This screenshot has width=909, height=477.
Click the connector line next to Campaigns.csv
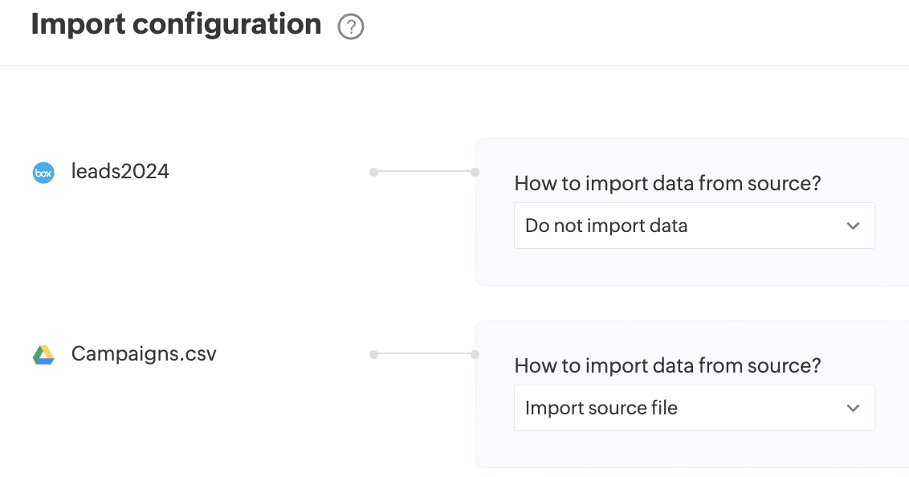pyautogui.click(x=424, y=354)
